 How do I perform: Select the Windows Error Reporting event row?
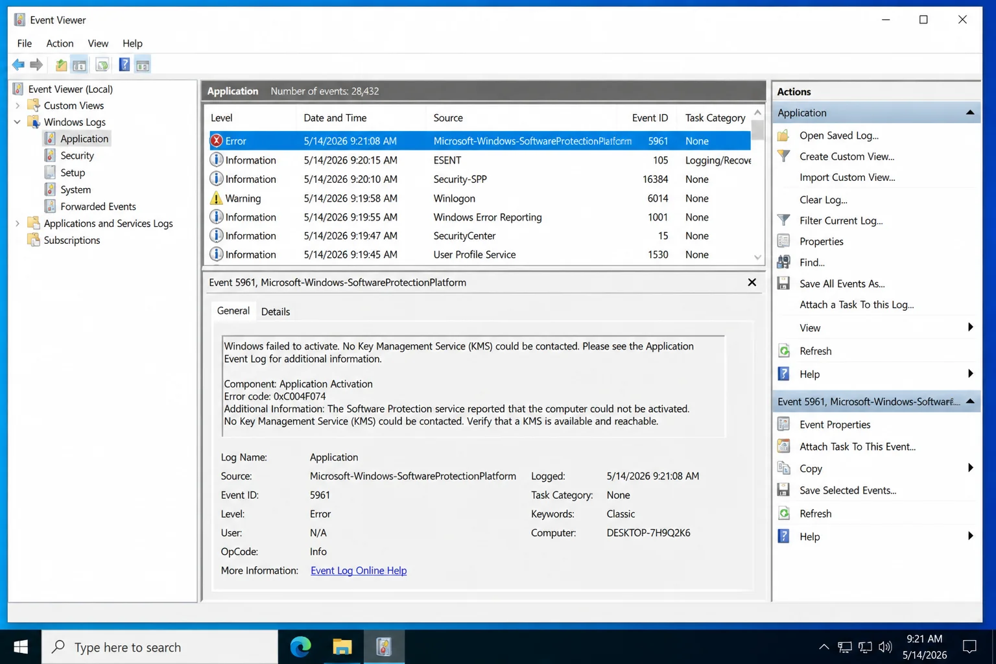[x=479, y=217]
